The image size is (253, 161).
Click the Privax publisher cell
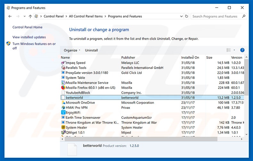click(x=126, y=108)
